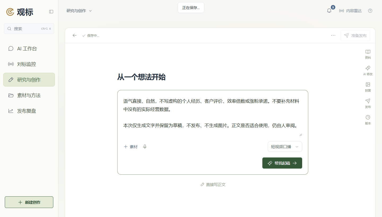382x217 pixels.
Task: Collapse the sidebar panel icon
Action: pyautogui.click(x=51, y=12)
